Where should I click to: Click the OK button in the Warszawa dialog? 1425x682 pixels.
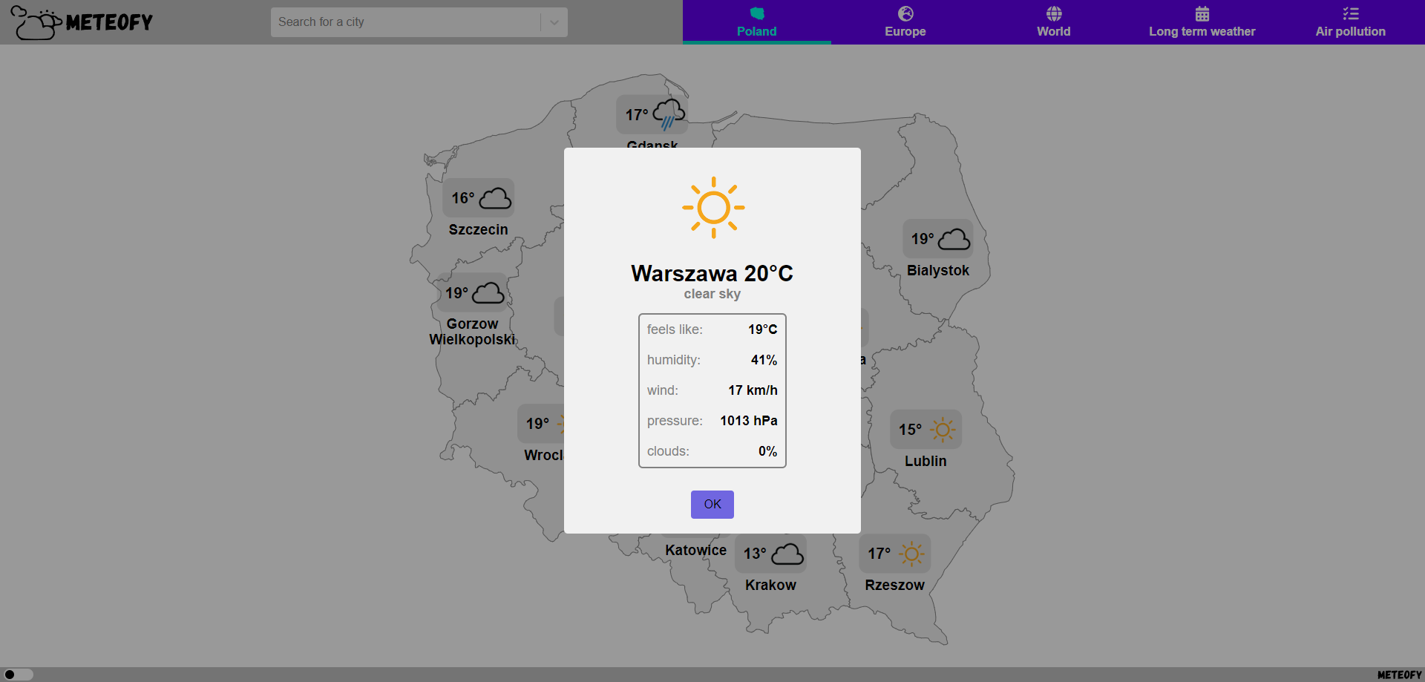click(x=712, y=504)
